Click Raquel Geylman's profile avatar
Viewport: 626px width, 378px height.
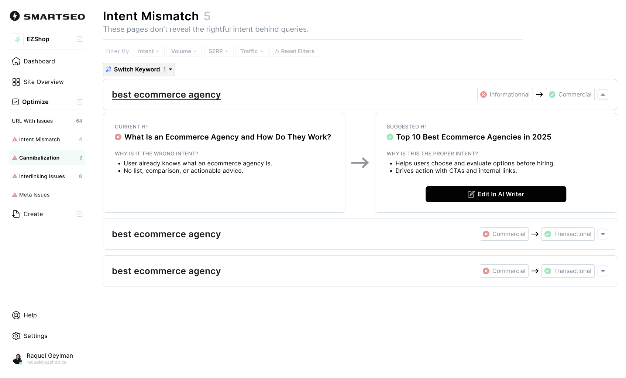point(17,358)
